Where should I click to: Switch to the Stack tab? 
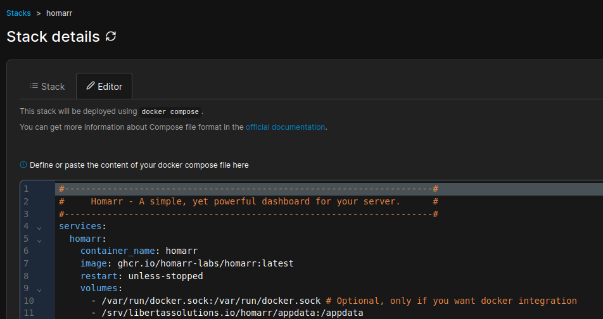point(48,87)
